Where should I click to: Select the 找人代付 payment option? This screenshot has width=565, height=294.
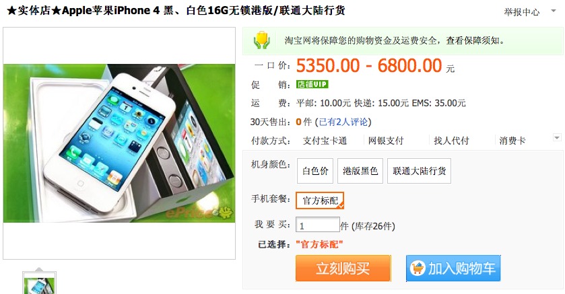tap(451, 141)
